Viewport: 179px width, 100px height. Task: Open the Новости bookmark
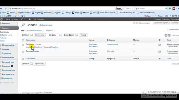[46, 12]
